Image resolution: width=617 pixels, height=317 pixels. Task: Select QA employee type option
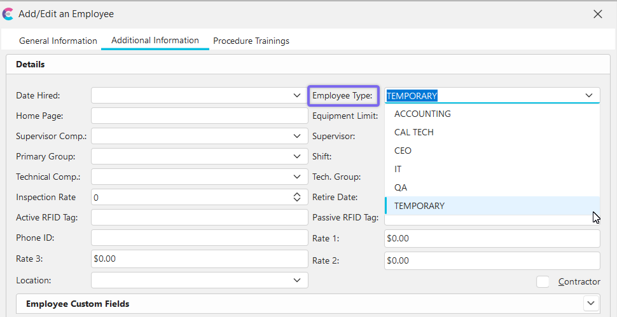click(x=401, y=188)
